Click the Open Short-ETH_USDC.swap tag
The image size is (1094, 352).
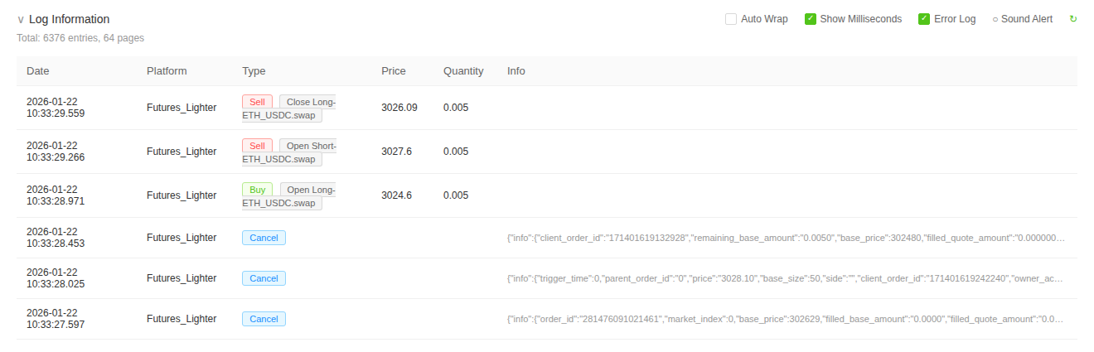pos(310,146)
